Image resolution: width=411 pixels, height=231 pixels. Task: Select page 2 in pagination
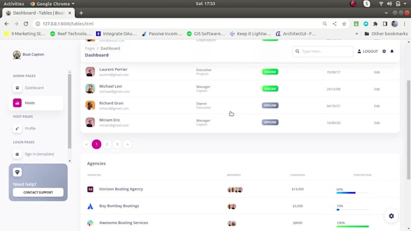point(107,144)
